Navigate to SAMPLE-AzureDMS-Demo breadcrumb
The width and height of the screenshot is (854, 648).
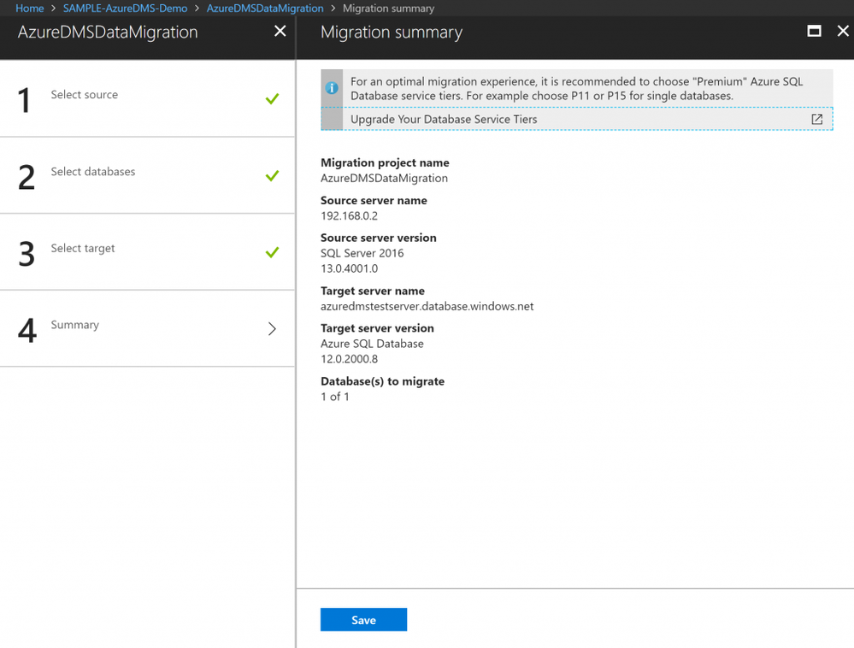126,9
